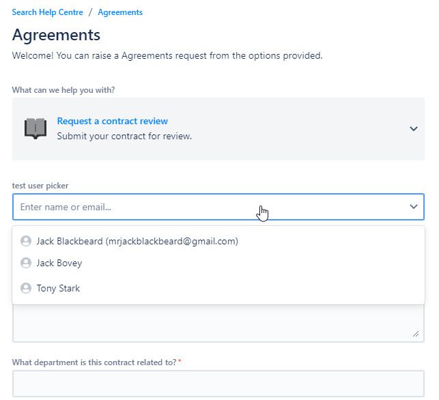This screenshot has height=400, width=439.
Task: Click the book icon for contract review
Action: point(36,128)
